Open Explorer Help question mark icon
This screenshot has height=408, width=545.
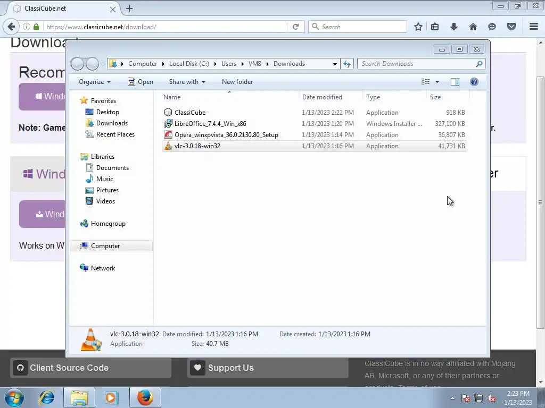pyautogui.click(x=474, y=82)
